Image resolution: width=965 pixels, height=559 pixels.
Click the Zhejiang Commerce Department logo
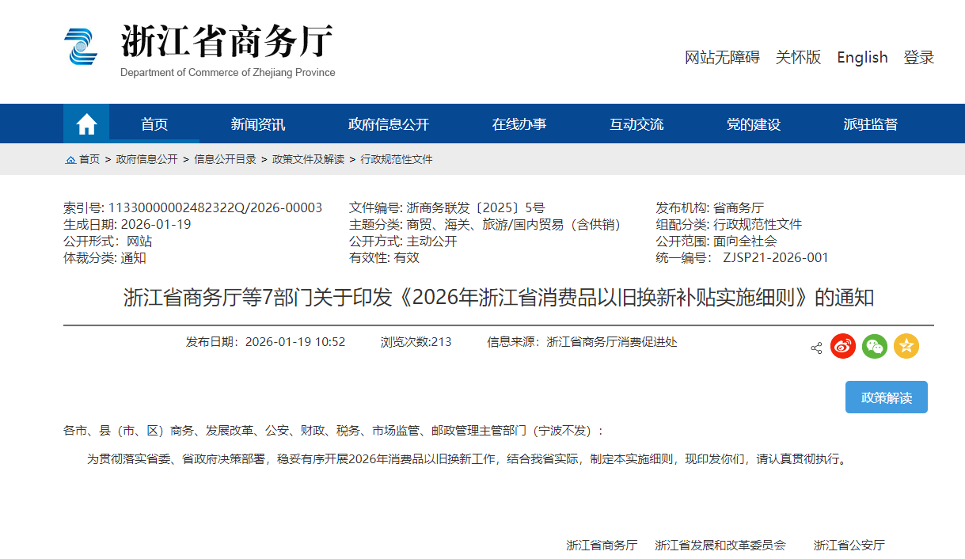click(81, 48)
